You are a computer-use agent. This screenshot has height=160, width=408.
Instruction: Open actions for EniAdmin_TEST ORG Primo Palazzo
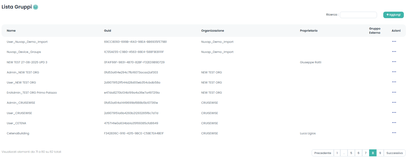click(x=394, y=92)
